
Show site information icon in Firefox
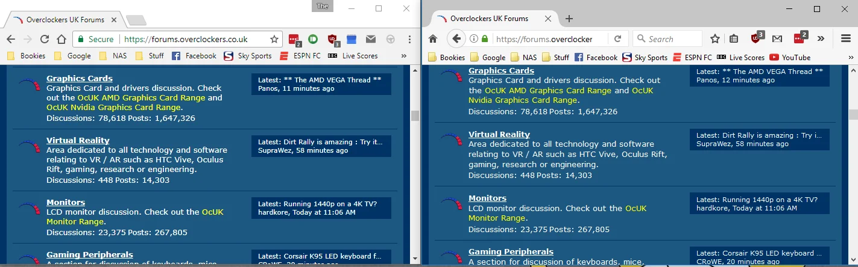pyautogui.click(x=474, y=38)
